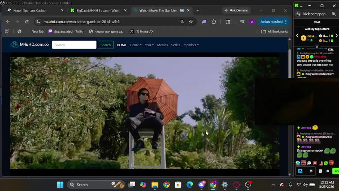Image resolution: width=339 pixels, height=191 pixels.
Task: Open Discord from taskbar
Action: pos(202,185)
